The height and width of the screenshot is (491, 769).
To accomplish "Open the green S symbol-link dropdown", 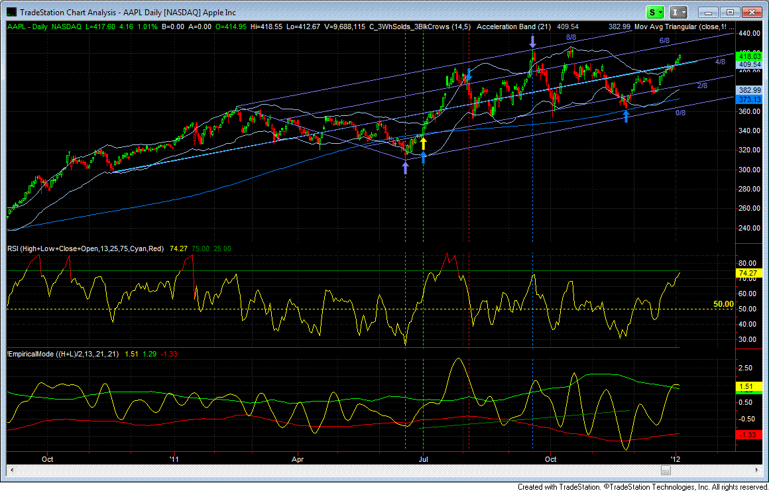I will pyautogui.click(x=656, y=12).
